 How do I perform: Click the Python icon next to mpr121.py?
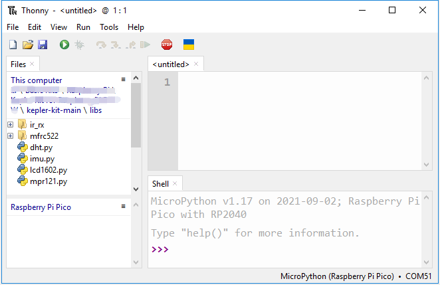[23, 181]
